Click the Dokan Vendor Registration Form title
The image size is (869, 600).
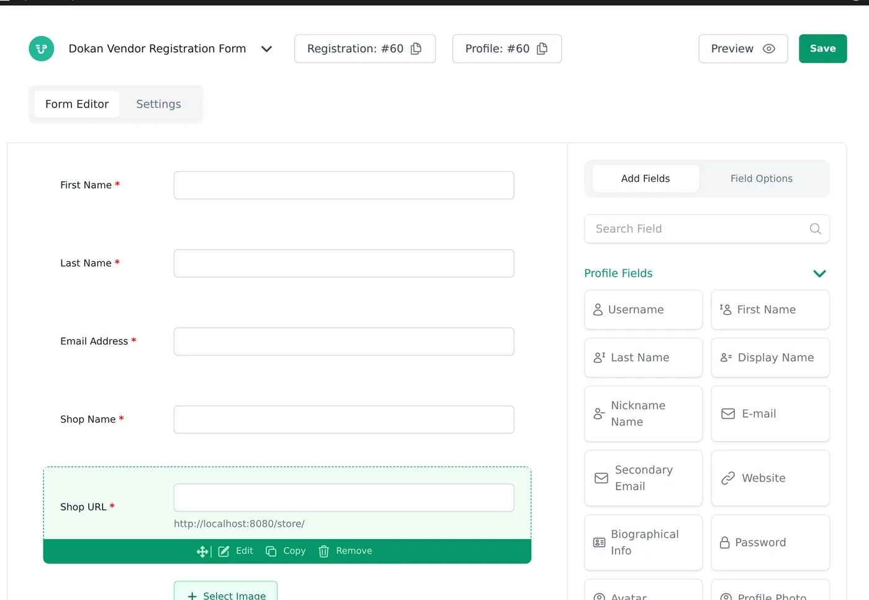coord(157,48)
